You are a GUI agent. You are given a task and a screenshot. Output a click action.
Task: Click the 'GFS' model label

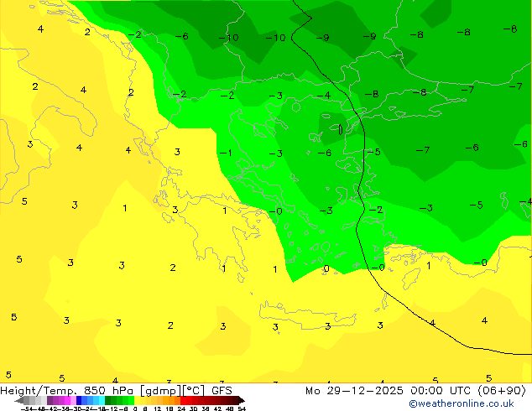tap(222, 390)
